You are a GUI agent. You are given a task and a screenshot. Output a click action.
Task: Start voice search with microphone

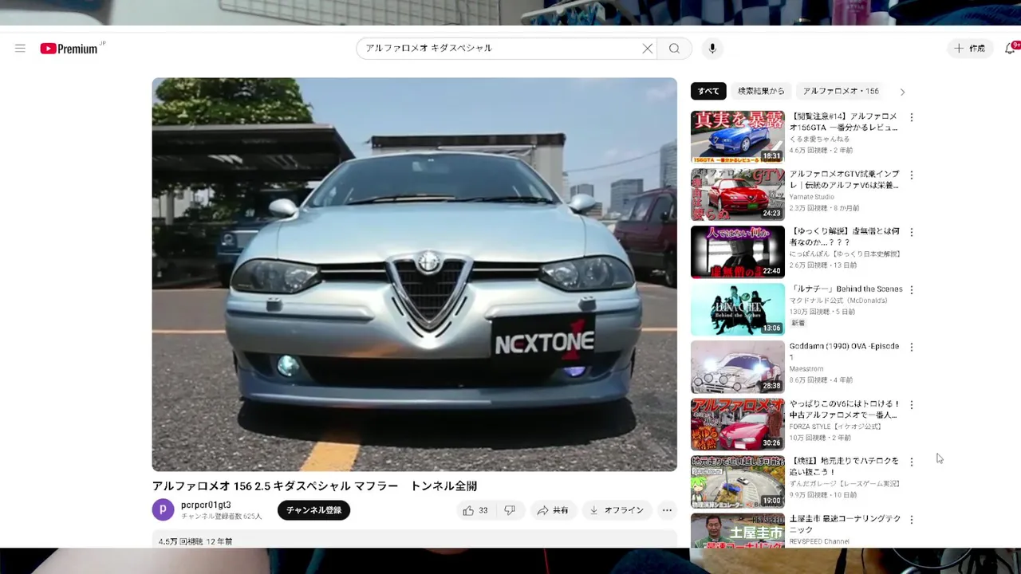(712, 49)
